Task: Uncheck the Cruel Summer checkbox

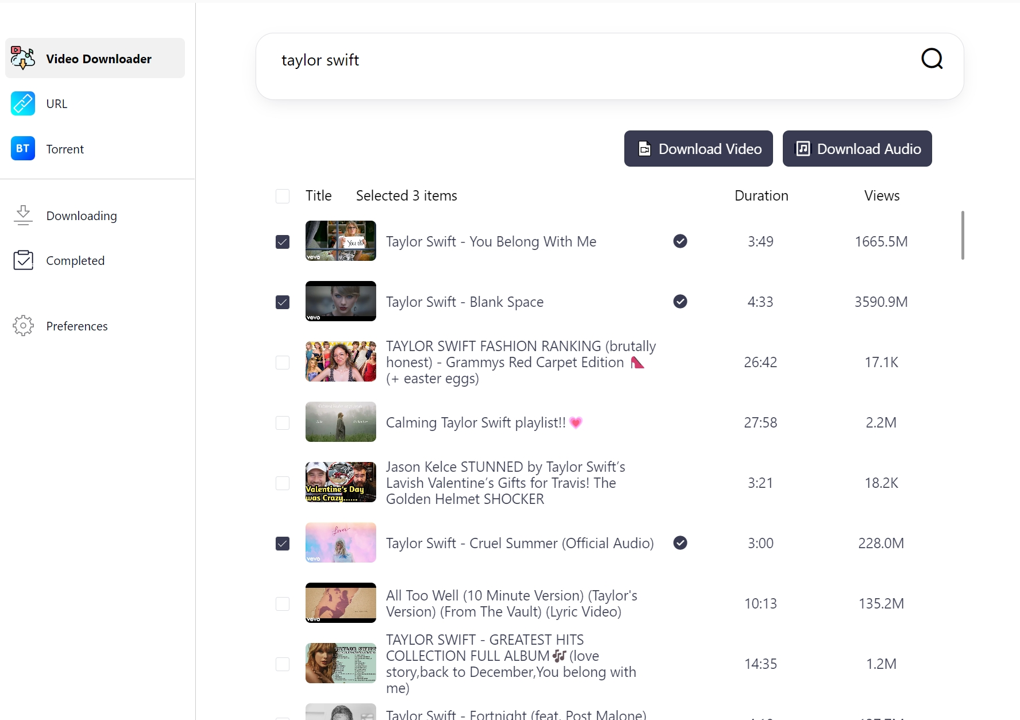Action: click(x=283, y=544)
